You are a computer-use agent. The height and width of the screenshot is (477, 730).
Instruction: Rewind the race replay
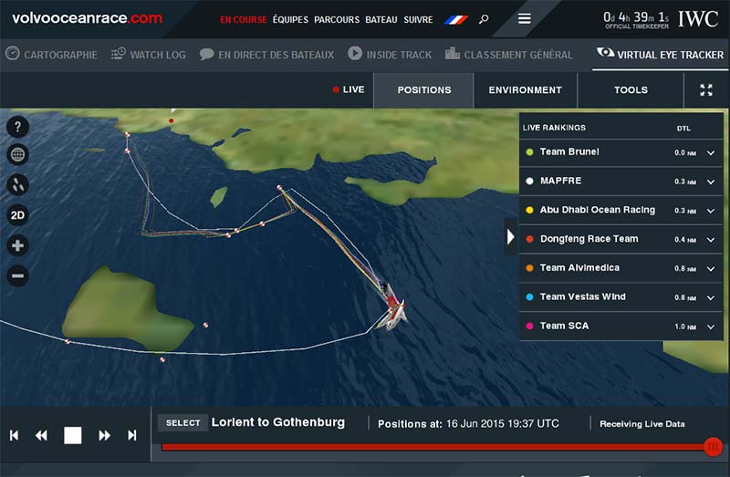click(41, 435)
